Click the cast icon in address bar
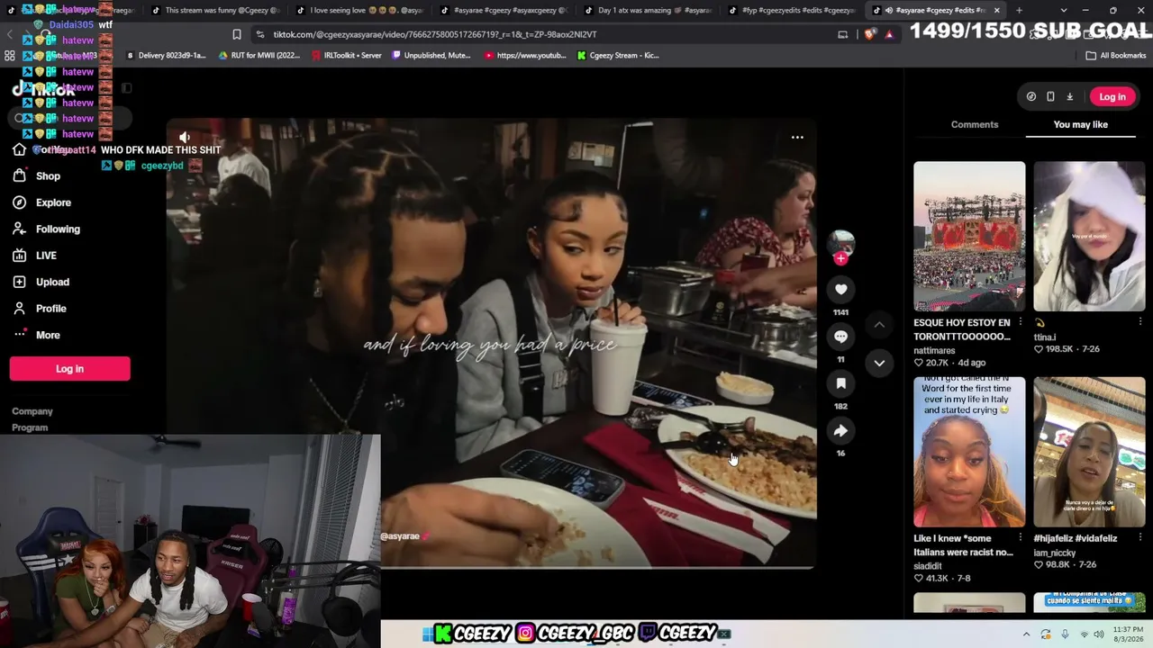The width and height of the screenshot is (1153, 648). [843, 34]
